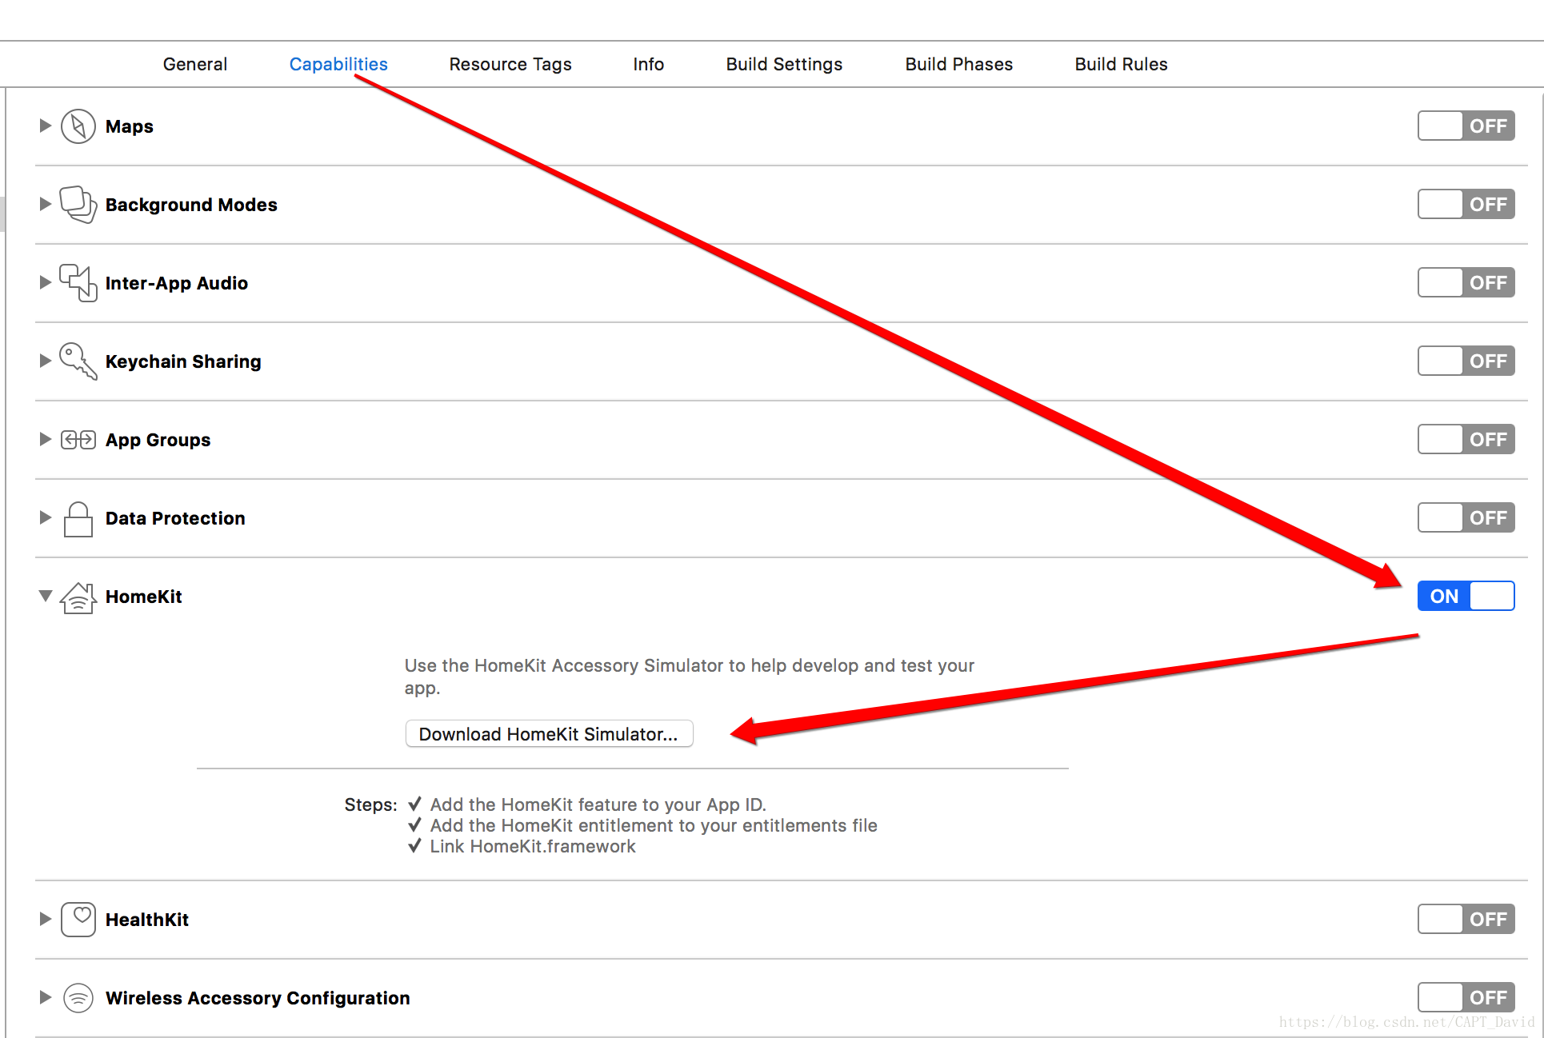The width and height of the screenshot is (1544, 1038).
Task: Turn off the HomeKit switch
Action: coord(1466,597)
